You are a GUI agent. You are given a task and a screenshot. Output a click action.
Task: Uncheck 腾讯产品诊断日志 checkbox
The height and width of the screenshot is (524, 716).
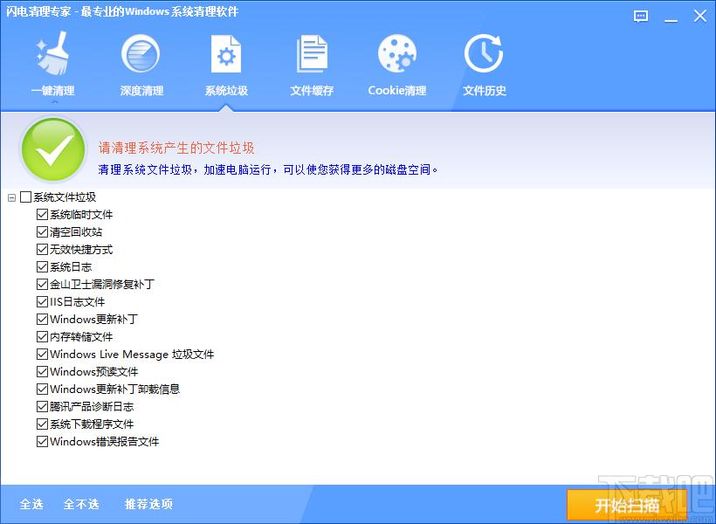[x=42, y=406]
